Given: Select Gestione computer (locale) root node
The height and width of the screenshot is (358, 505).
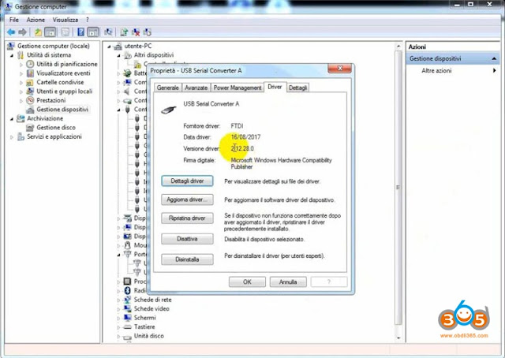Looking at the screenshot, I should coord(54,46).
